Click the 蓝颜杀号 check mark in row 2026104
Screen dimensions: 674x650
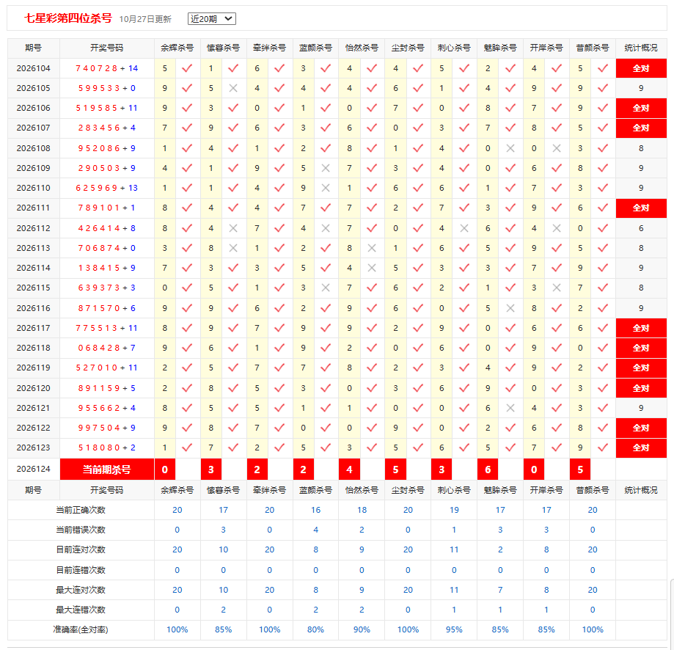326,68
